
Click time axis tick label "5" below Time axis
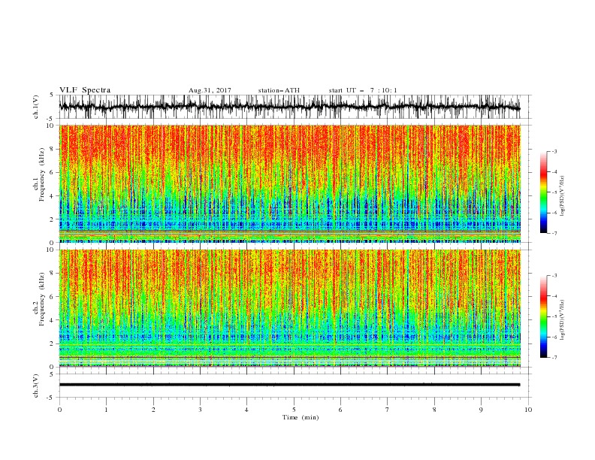point(294,410)
